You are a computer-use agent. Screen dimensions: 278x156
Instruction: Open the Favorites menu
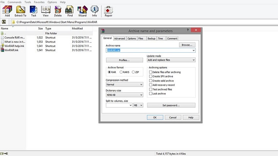(39, 2)
